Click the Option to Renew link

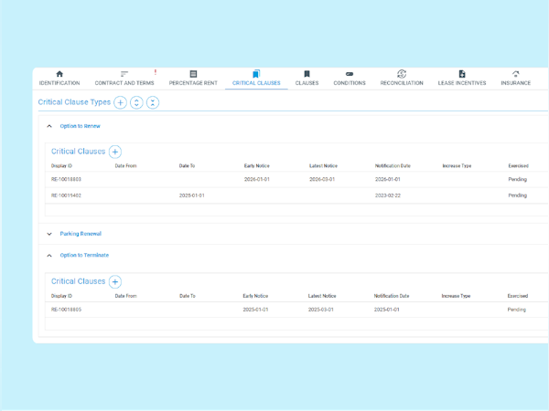80,126
